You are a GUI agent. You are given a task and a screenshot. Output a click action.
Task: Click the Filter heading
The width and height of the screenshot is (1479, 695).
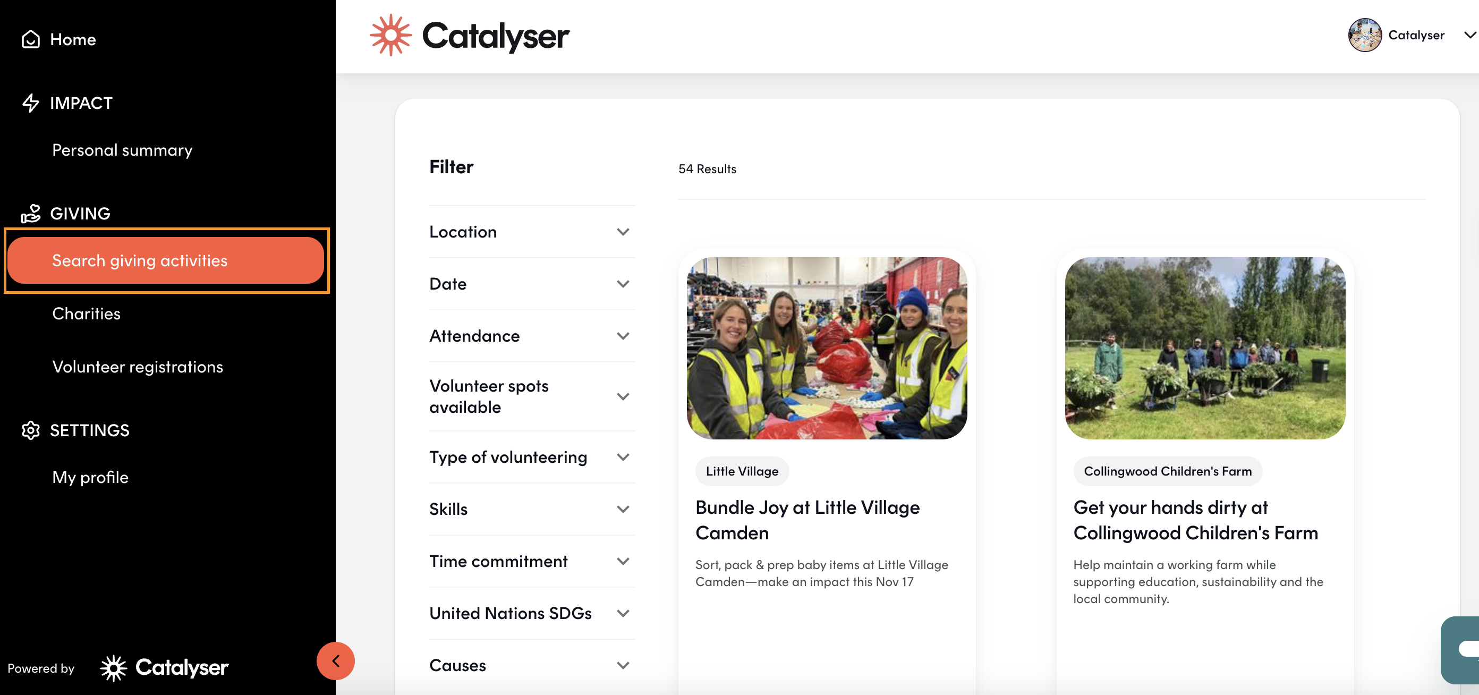click(451, 167)
